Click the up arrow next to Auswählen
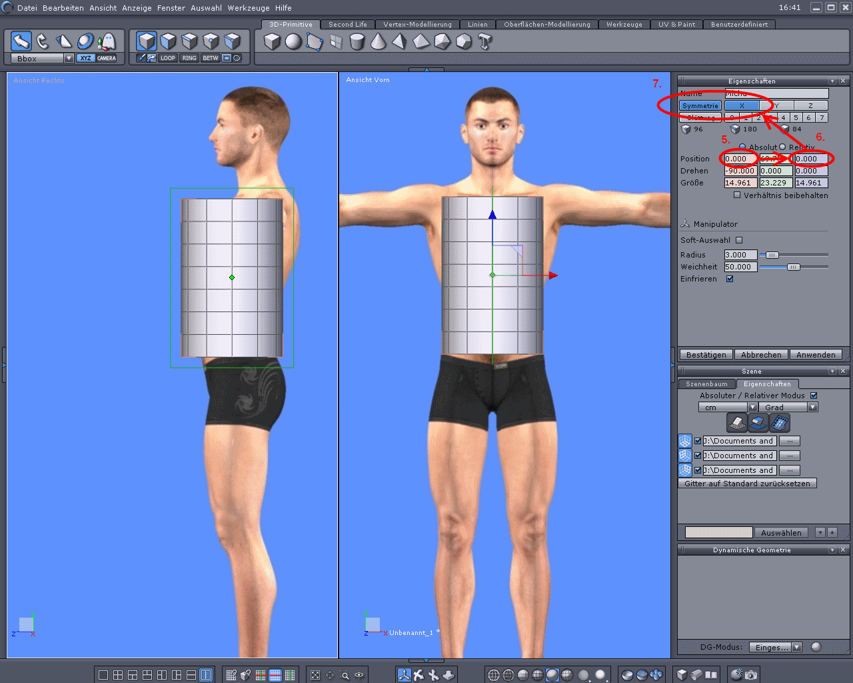 point(832,532)
